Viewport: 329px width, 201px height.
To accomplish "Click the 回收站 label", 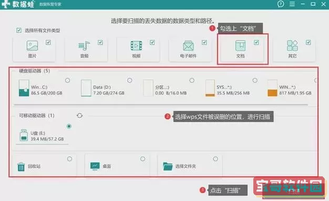I will 34,166.
